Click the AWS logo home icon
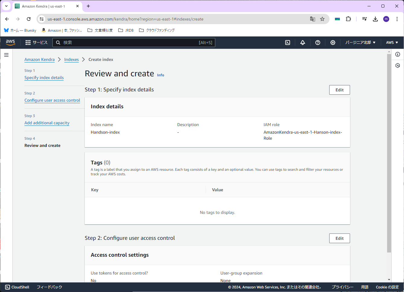The width and height of the screenshot is (404, 292). pos(10,43)
